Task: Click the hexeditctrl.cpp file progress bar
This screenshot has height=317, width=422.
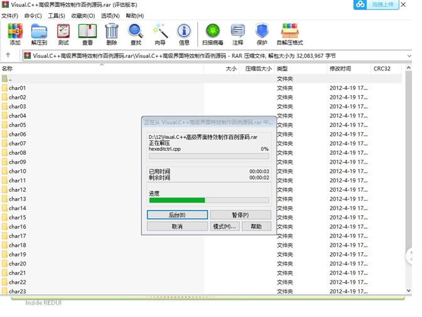Action: pyautogui.click(x=209, y=157)
